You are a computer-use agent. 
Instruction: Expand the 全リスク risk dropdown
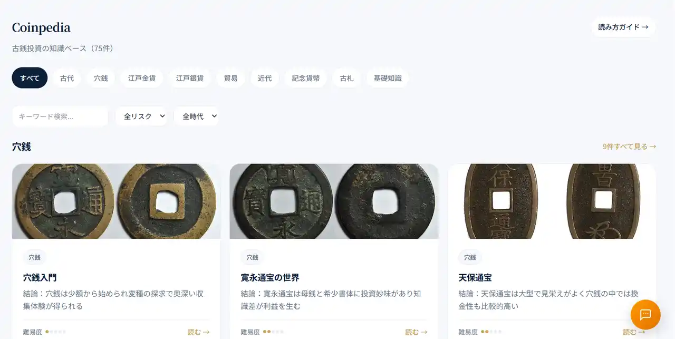point(141,116)
